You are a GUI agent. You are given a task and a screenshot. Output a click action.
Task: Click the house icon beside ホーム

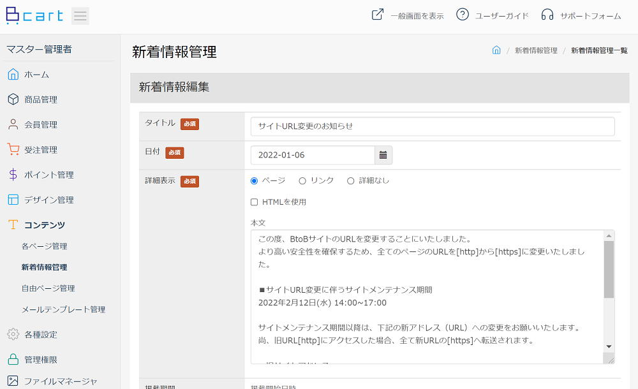[x=13, y=75]
